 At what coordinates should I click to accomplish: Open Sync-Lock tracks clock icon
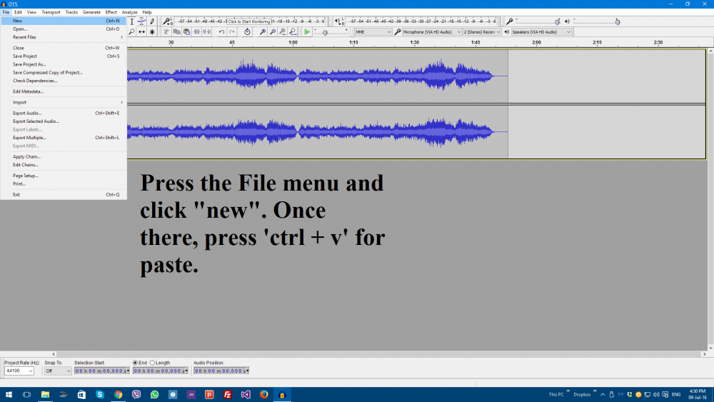pos(247,32)
